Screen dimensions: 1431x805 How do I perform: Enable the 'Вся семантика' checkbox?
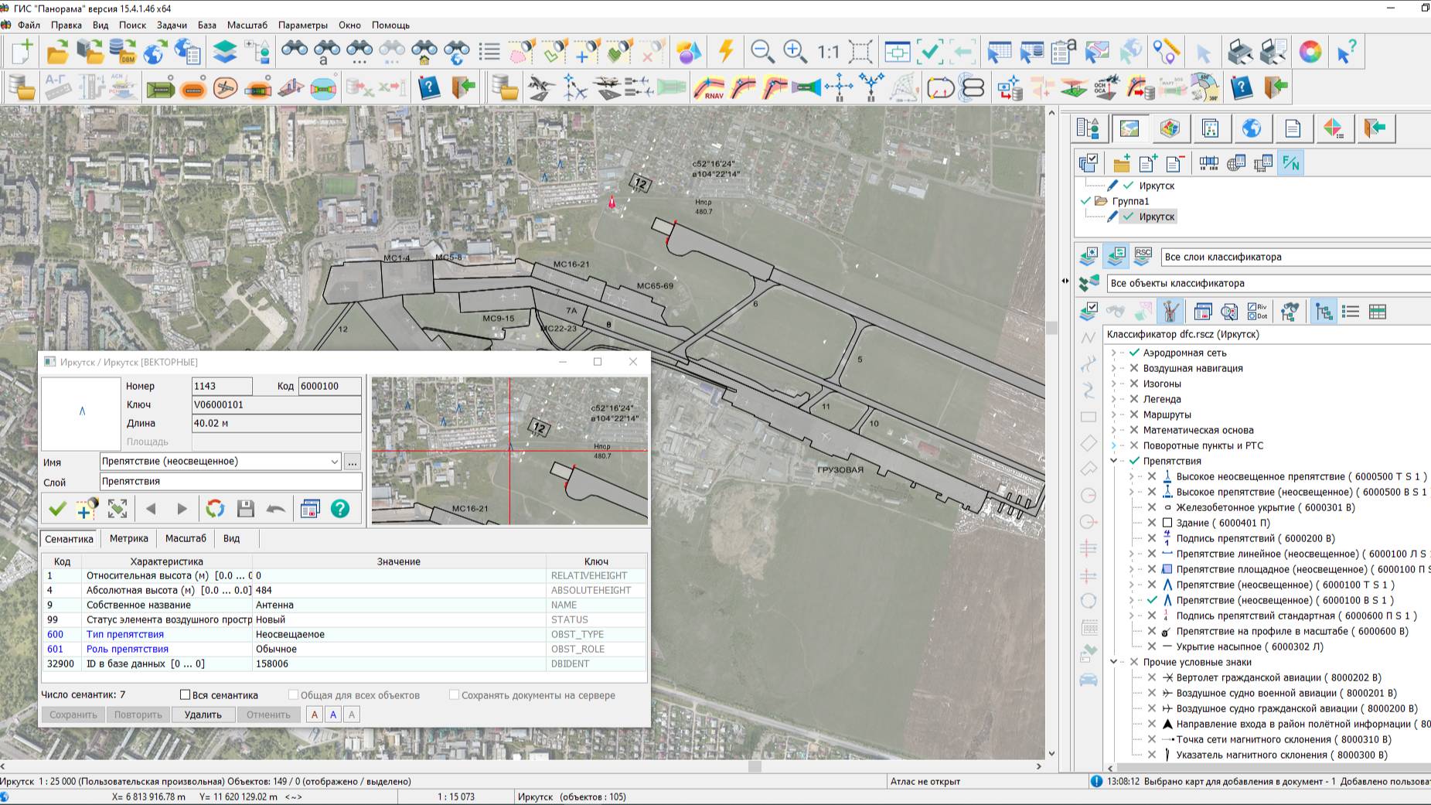[186, 695]
